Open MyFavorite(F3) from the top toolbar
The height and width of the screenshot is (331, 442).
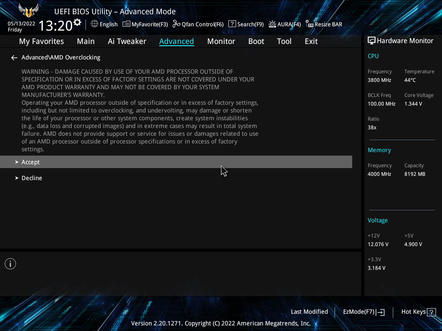point(145,24)
